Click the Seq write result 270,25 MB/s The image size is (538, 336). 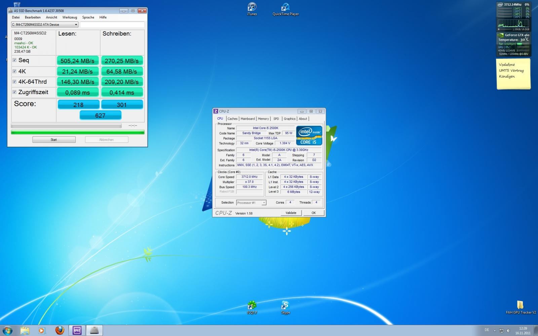(x=122, y=61)
